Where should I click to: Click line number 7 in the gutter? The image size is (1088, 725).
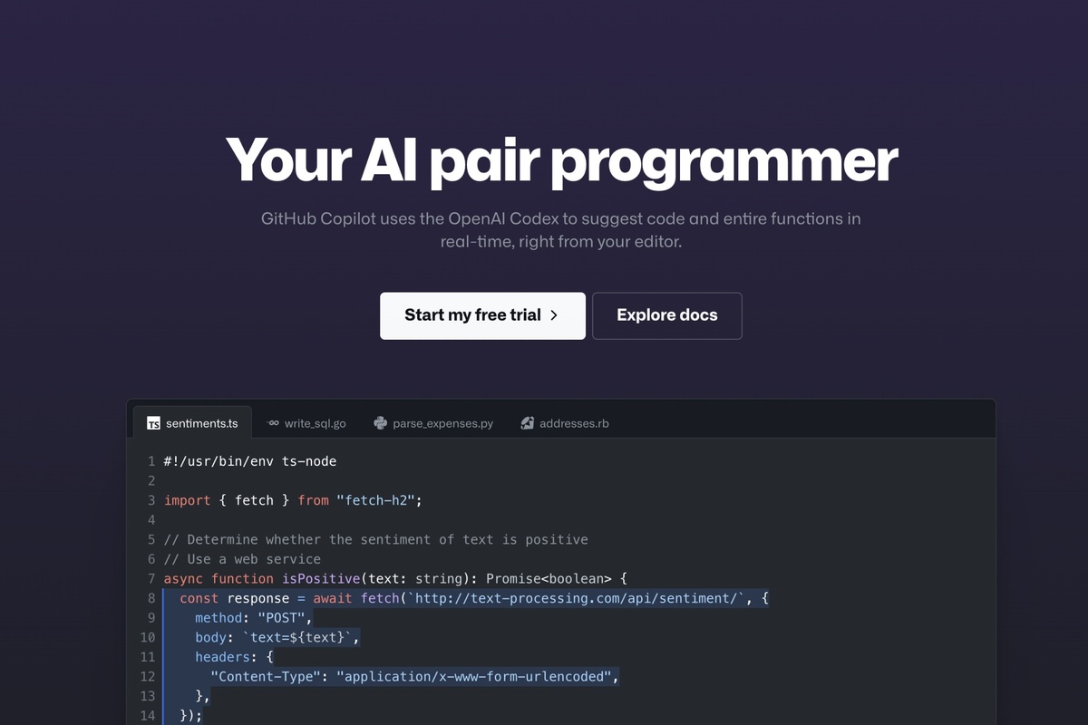point(151,578)
